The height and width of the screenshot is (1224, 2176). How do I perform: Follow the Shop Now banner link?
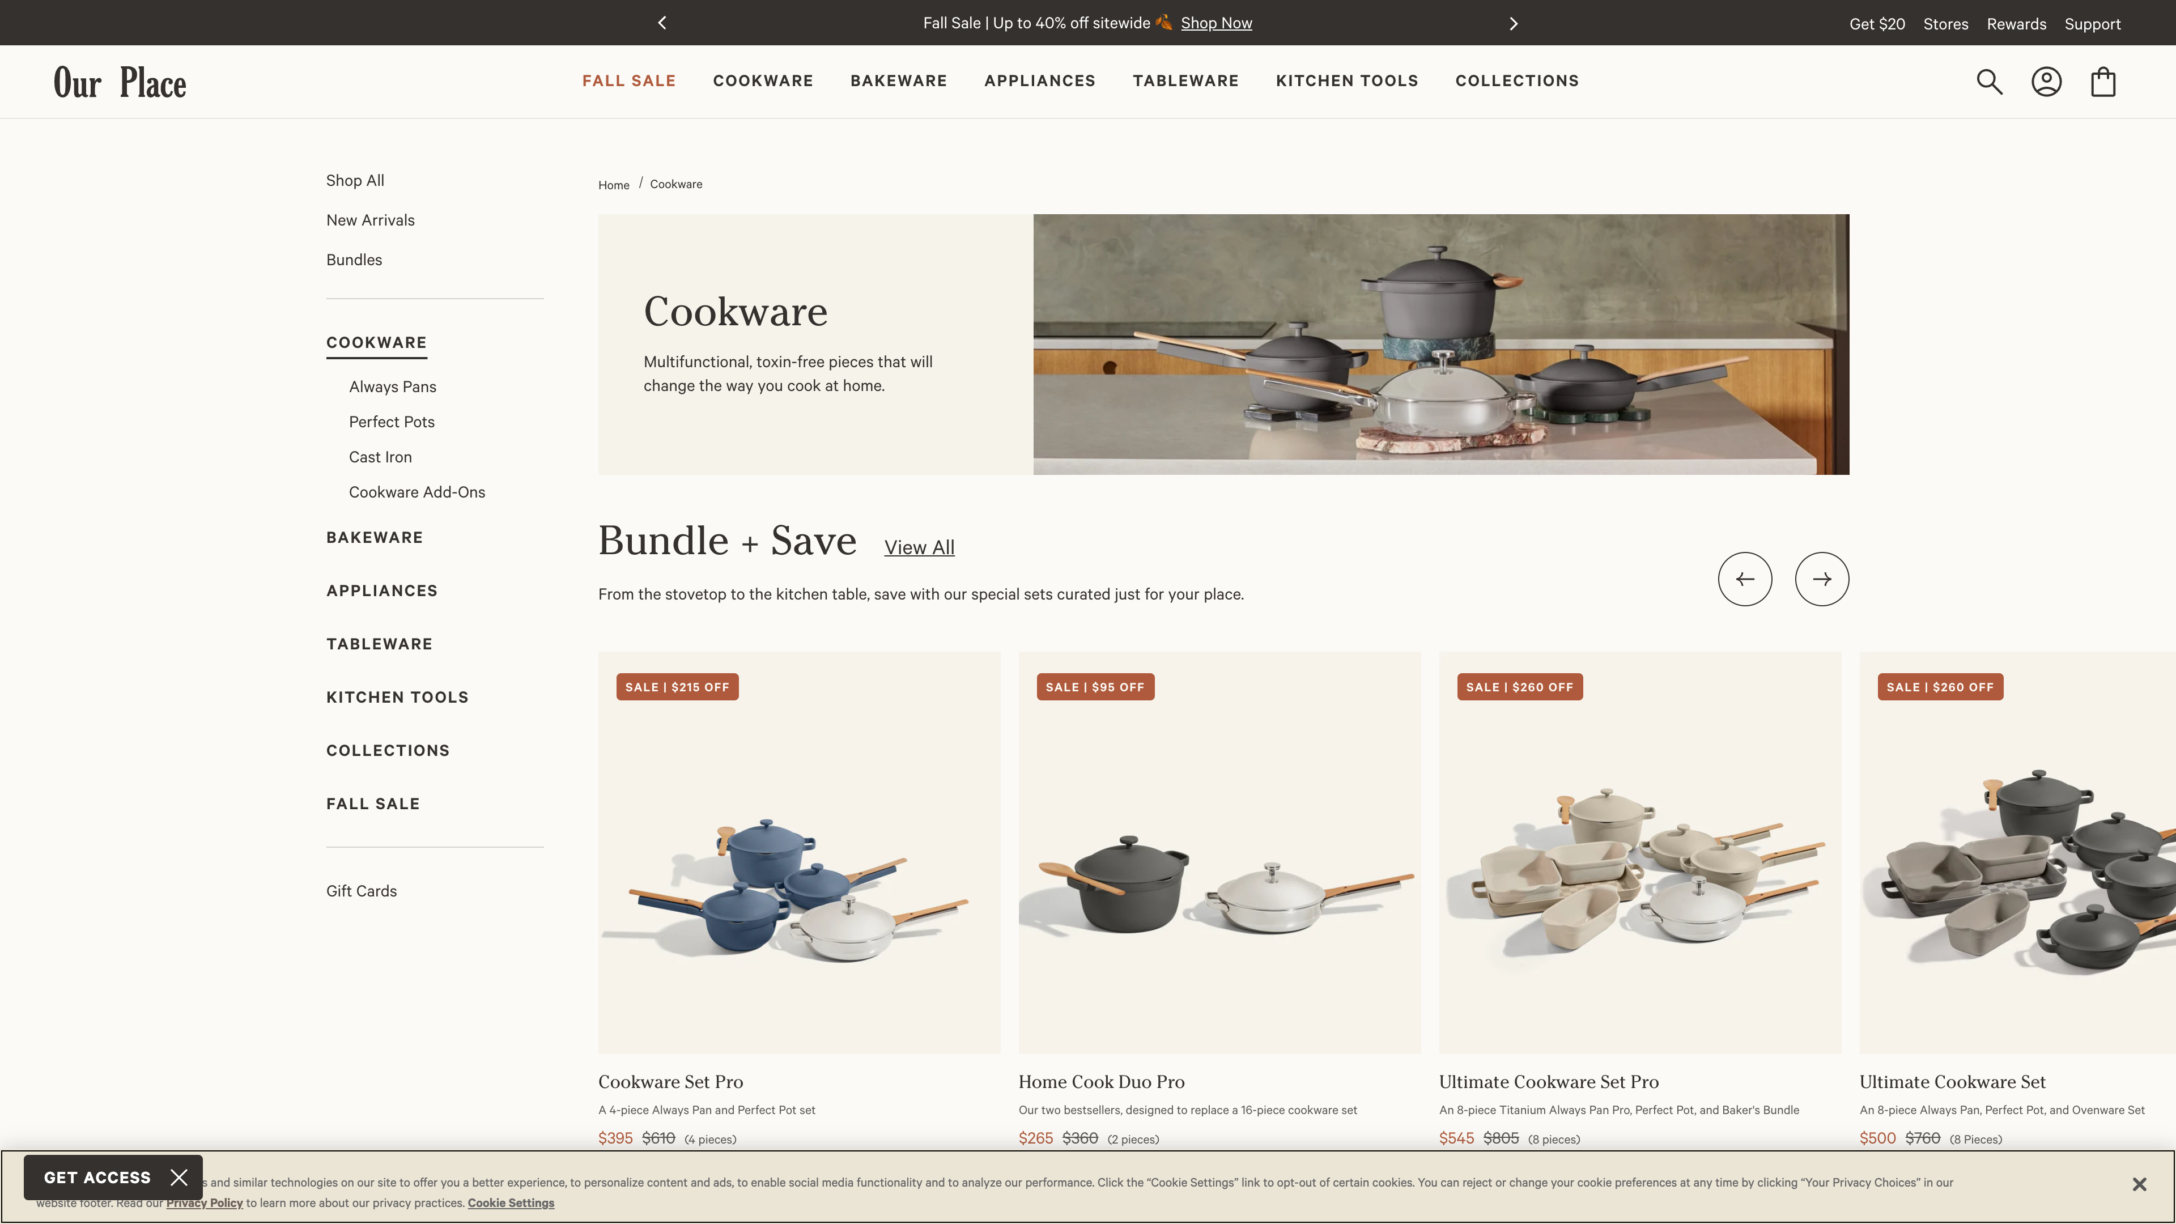pyautogui.click(x=1215, y=23)
